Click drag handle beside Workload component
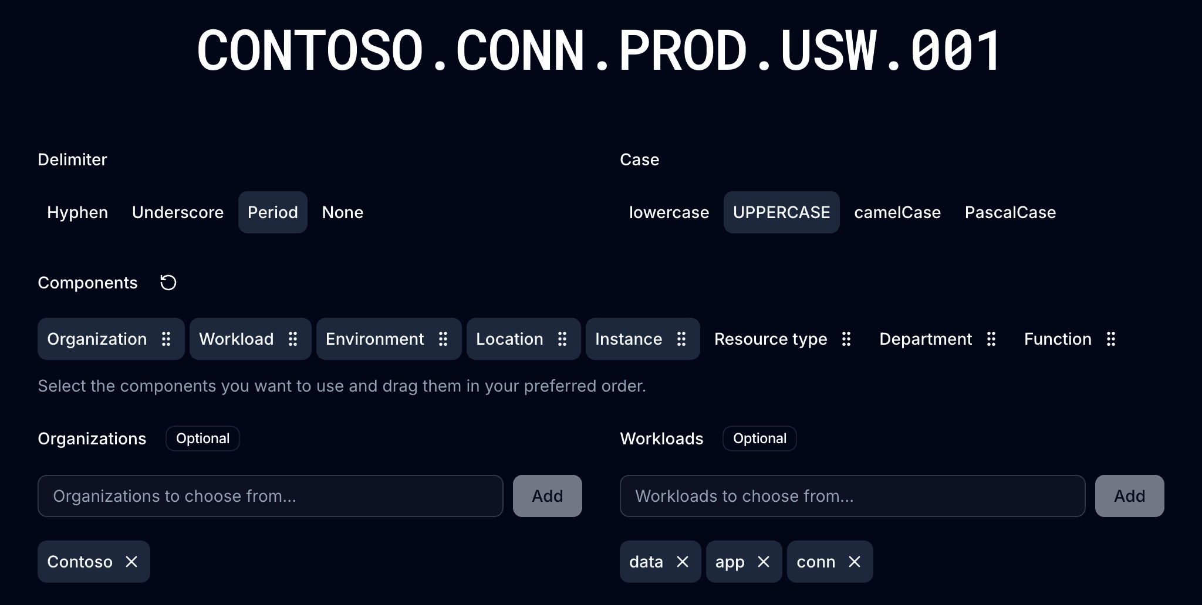 pyautogui.click(x=293, y=339)
